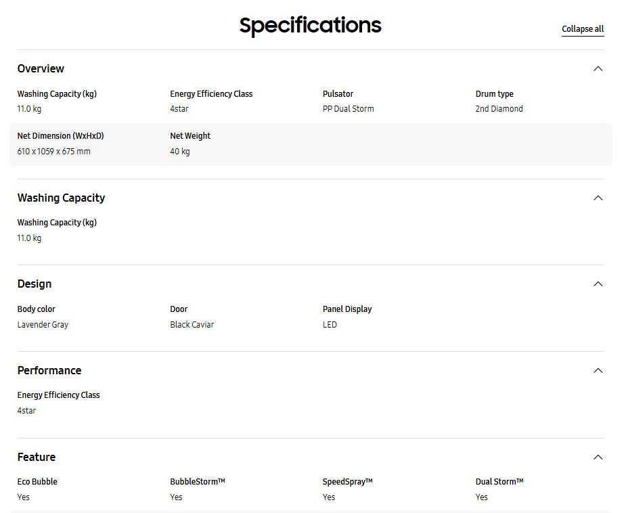Select the Black Caviar door value

pyautogui.click(x=192, y=325)
